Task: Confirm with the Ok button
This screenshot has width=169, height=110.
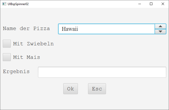Action: point(70,89)
